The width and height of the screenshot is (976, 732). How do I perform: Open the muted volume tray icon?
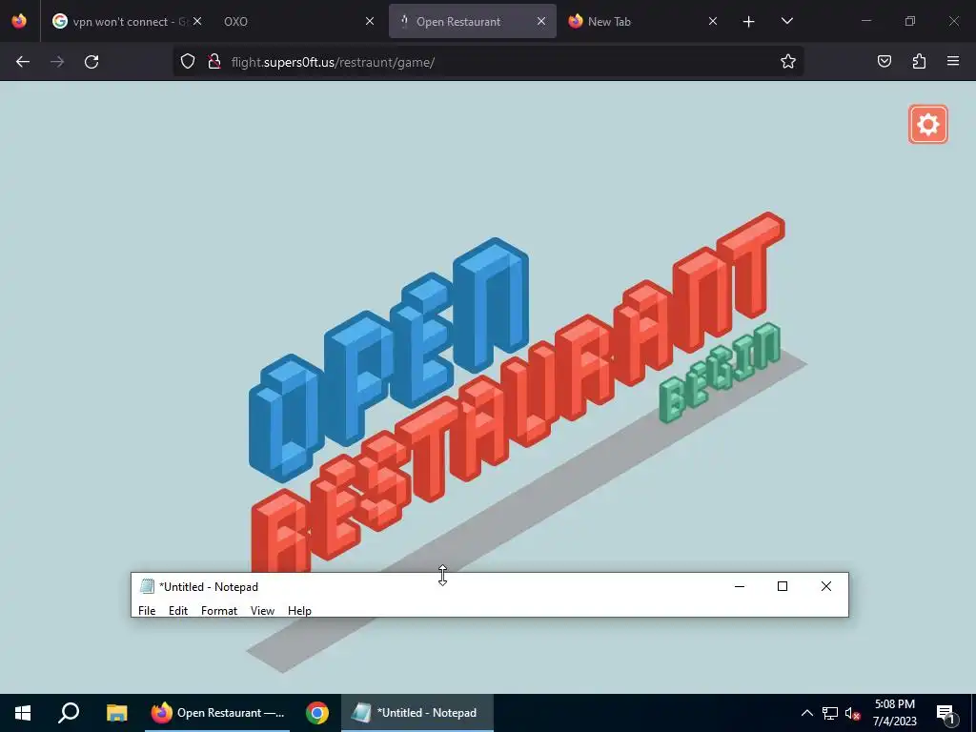(852, 713)
